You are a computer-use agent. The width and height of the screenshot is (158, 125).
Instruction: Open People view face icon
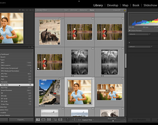click(60, 120)
